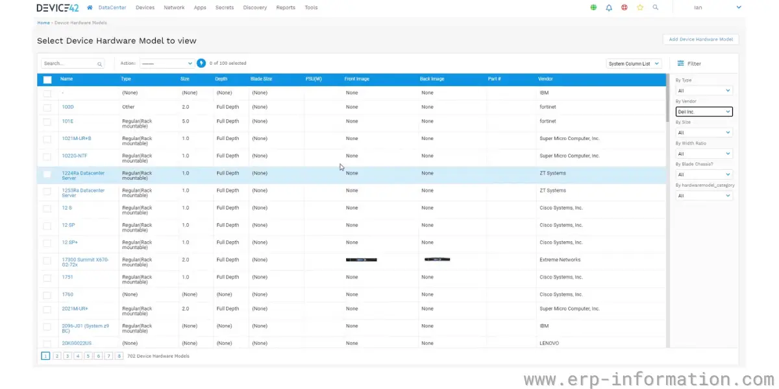
Task: Open the 1253Ra Datacenter Server link
Action: (x=83, y=193)
